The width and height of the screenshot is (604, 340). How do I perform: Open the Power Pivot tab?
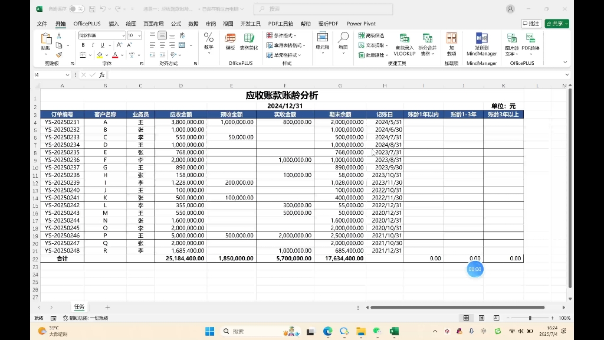tap(361, 24)
